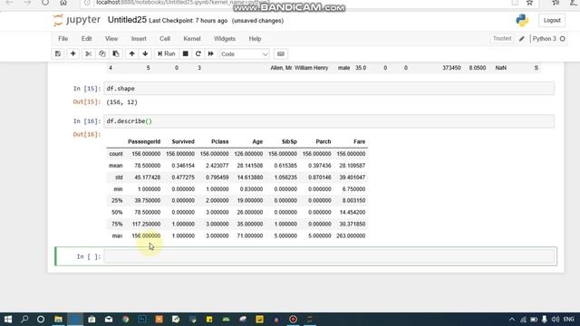Click the Bandicam record icon in the taskbar

tap(293, 319)
